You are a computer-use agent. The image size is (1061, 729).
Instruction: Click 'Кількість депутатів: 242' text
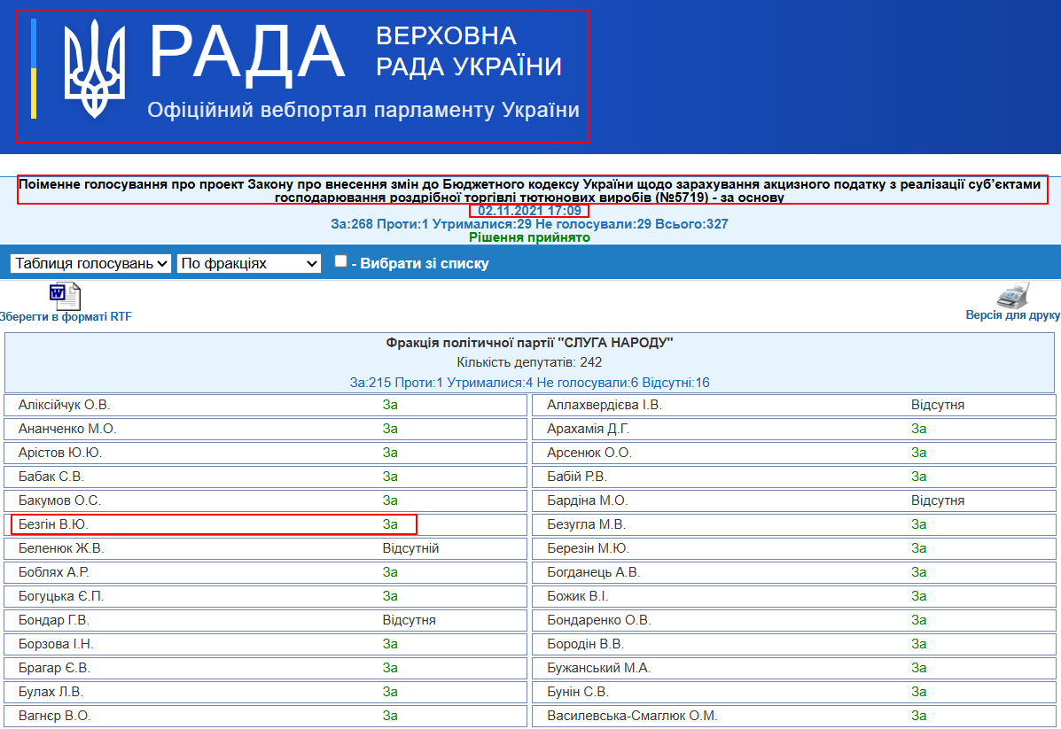pyautogui.click(x=529, y=362)
